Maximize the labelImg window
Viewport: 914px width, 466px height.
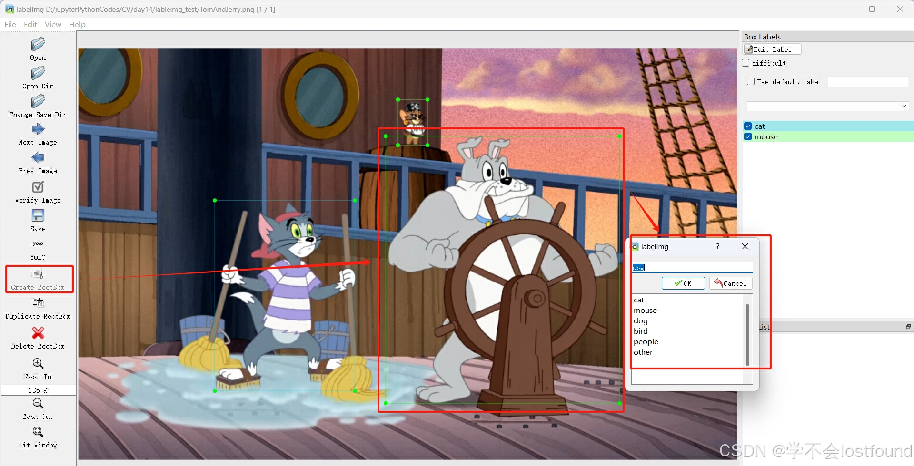coord(872,9)
